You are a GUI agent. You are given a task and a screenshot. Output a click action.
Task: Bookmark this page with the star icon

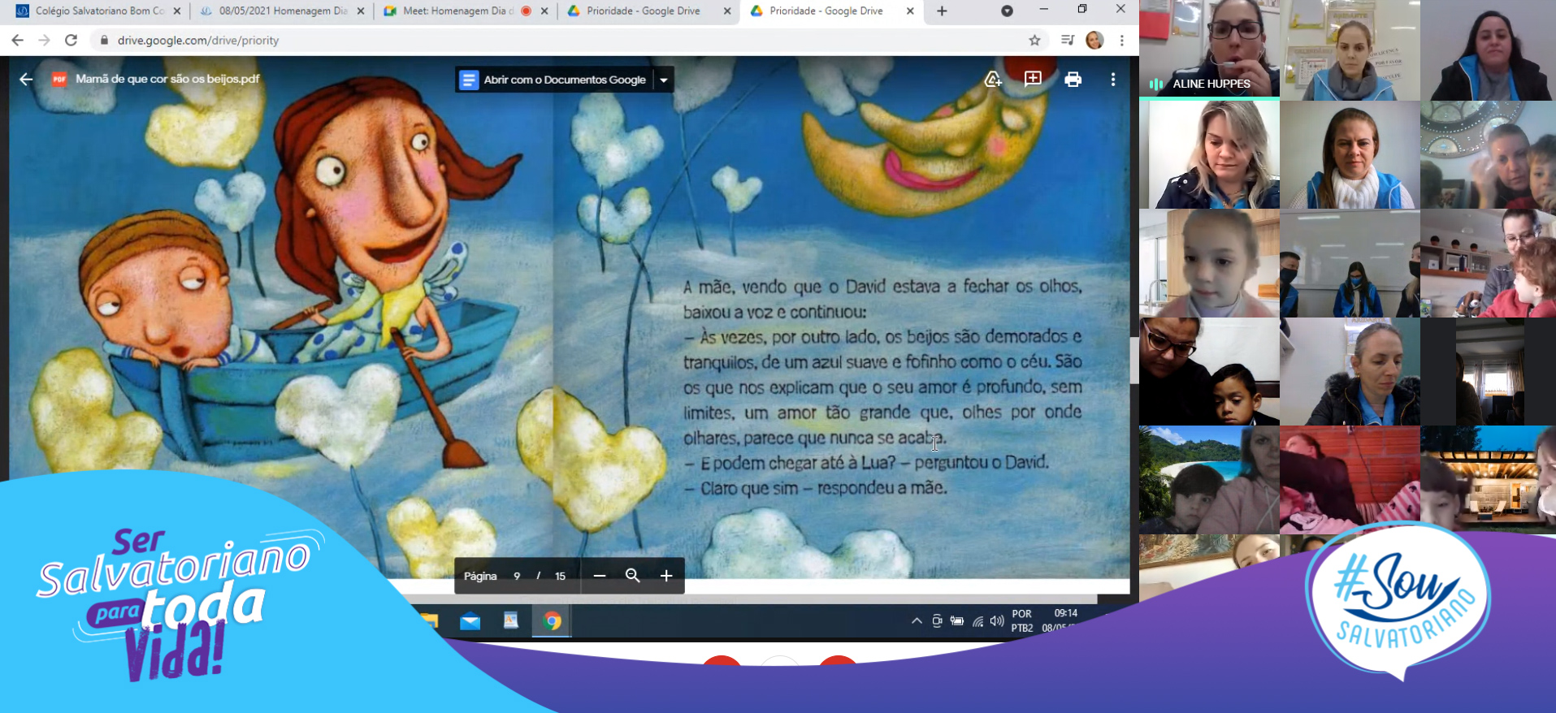1034,40
